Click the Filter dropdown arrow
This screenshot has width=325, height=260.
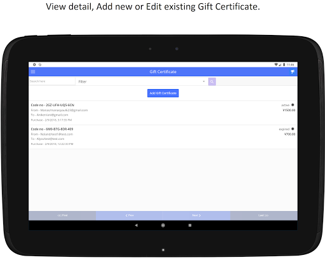[204, 81]
